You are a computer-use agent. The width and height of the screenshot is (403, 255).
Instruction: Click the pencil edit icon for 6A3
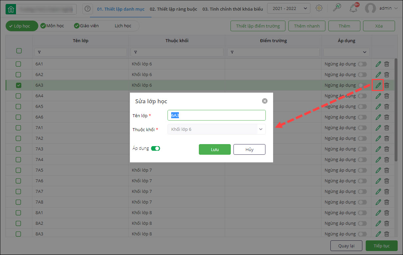pos(378,85)
